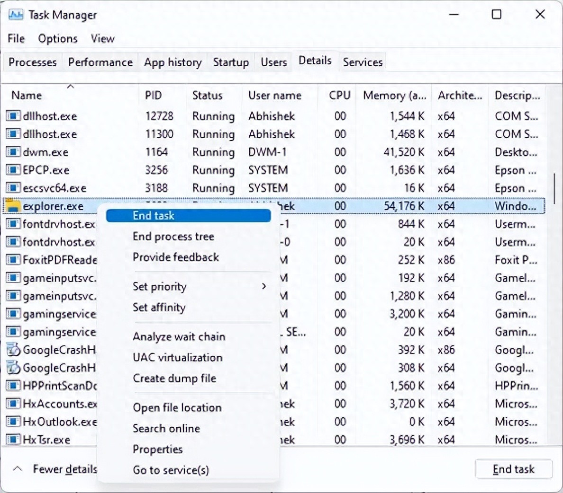Select the EPCP.exe process name
Screen dimensions: 563x493
pos(46,170)
